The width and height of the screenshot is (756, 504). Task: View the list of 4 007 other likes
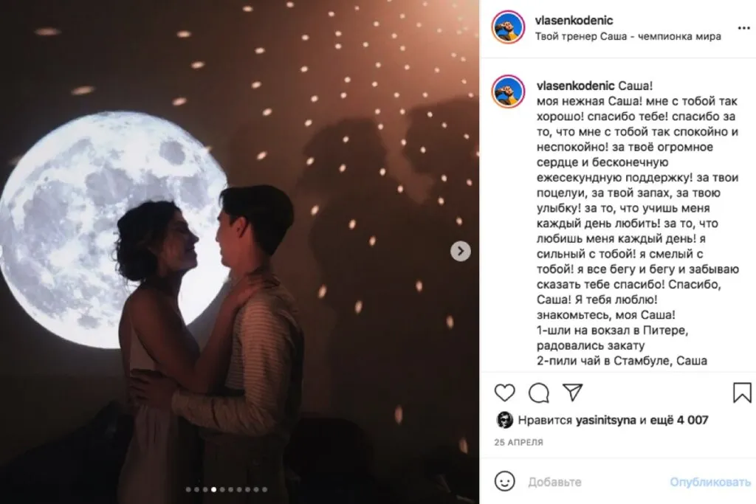coord(679,420)
